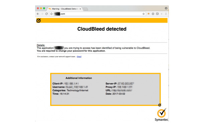
Task: Click the Proxy-IP label
Action: point(111,87)
